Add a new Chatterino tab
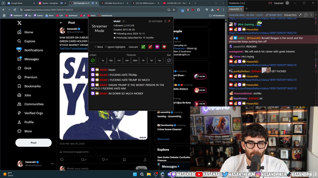Viewport: 318px width, 178px height. 246,9
